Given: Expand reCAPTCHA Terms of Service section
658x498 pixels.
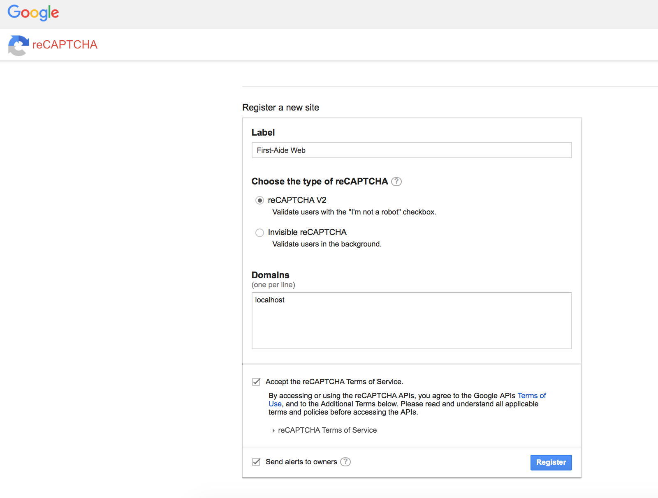Looking at the screenshot, I should coord(324,430).
